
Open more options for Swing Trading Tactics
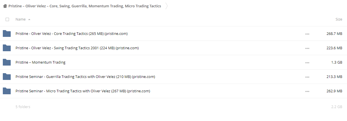[x=307, y=48]
